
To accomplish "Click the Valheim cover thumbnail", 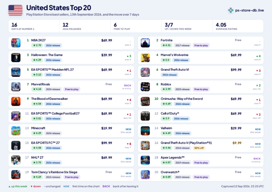I will point(145,131).
